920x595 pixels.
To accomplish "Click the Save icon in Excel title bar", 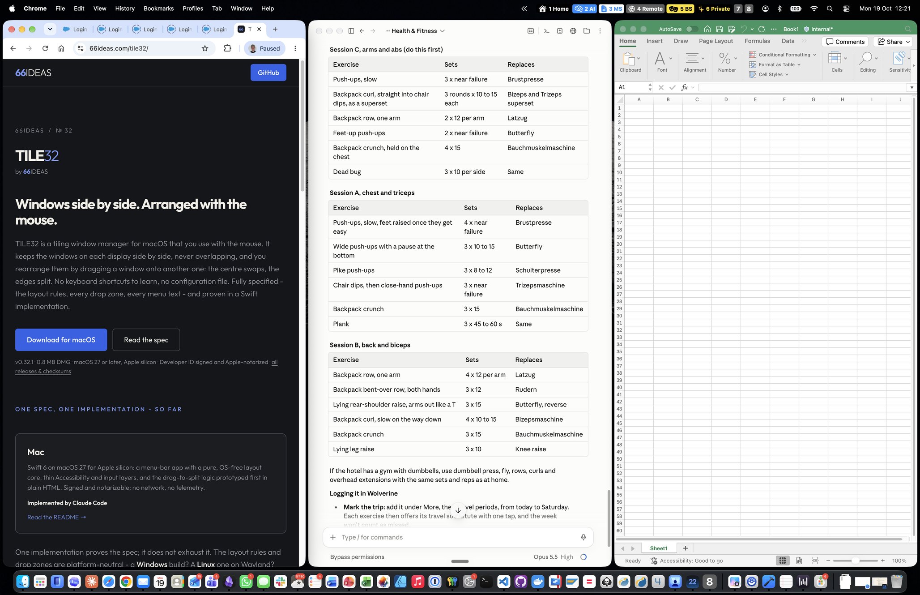I will click(720, 29).
